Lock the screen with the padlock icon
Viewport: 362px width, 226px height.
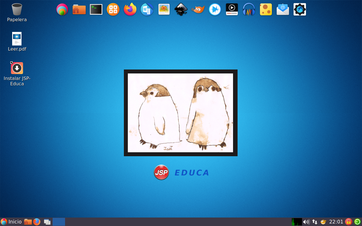tap(349, 222)
